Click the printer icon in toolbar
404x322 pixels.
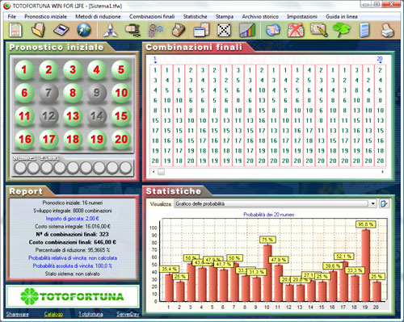[388, 30]
